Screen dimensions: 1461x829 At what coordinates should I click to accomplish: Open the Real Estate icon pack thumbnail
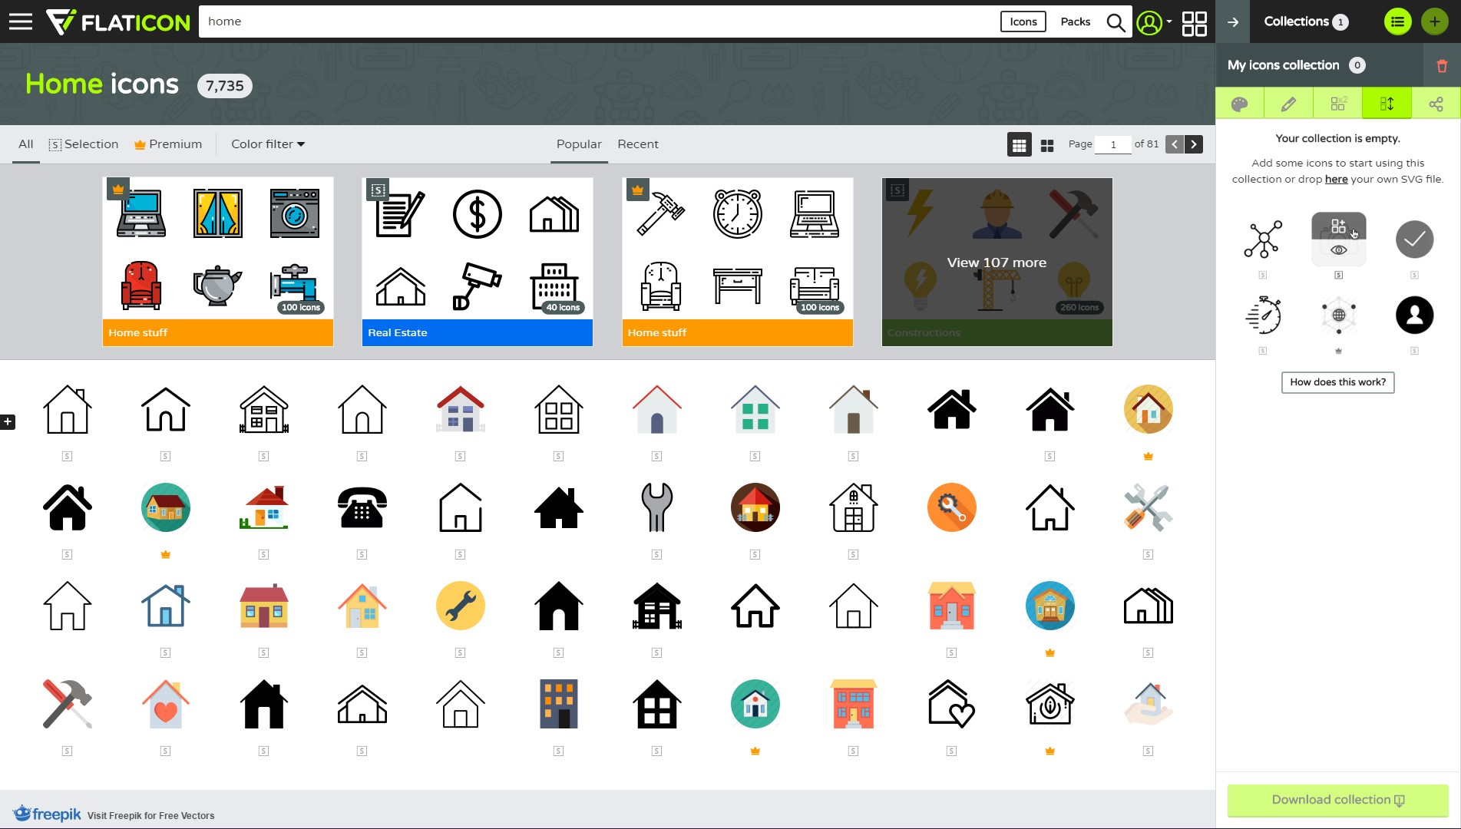pyautogui.click(x=477, y=261)
